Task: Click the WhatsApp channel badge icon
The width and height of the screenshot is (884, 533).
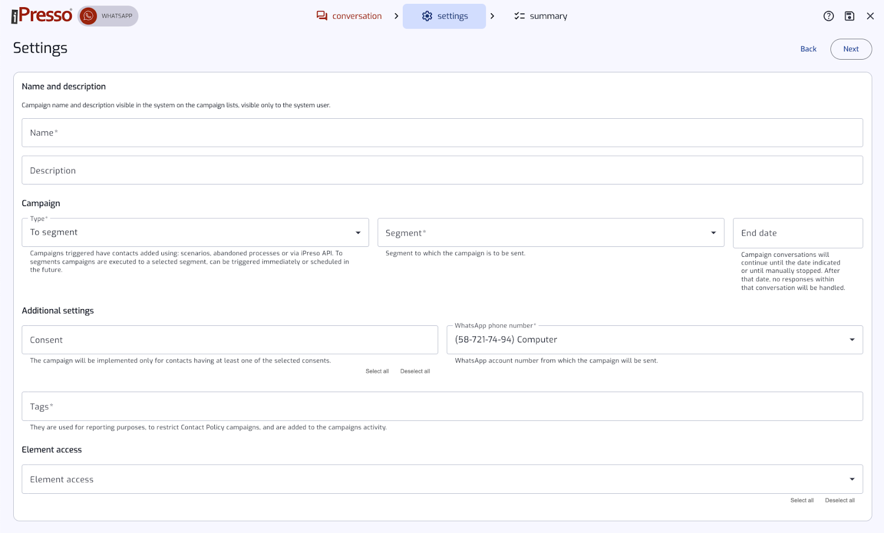Action: (88, 16)
